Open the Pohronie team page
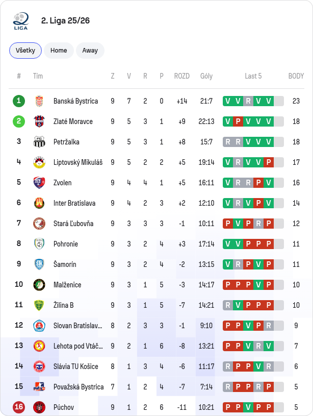313x416 pixels. 66,244
